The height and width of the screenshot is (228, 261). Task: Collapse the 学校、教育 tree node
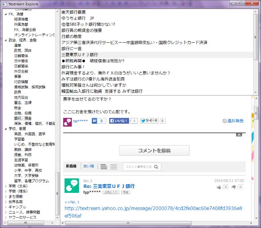click(x=6, y=129)
